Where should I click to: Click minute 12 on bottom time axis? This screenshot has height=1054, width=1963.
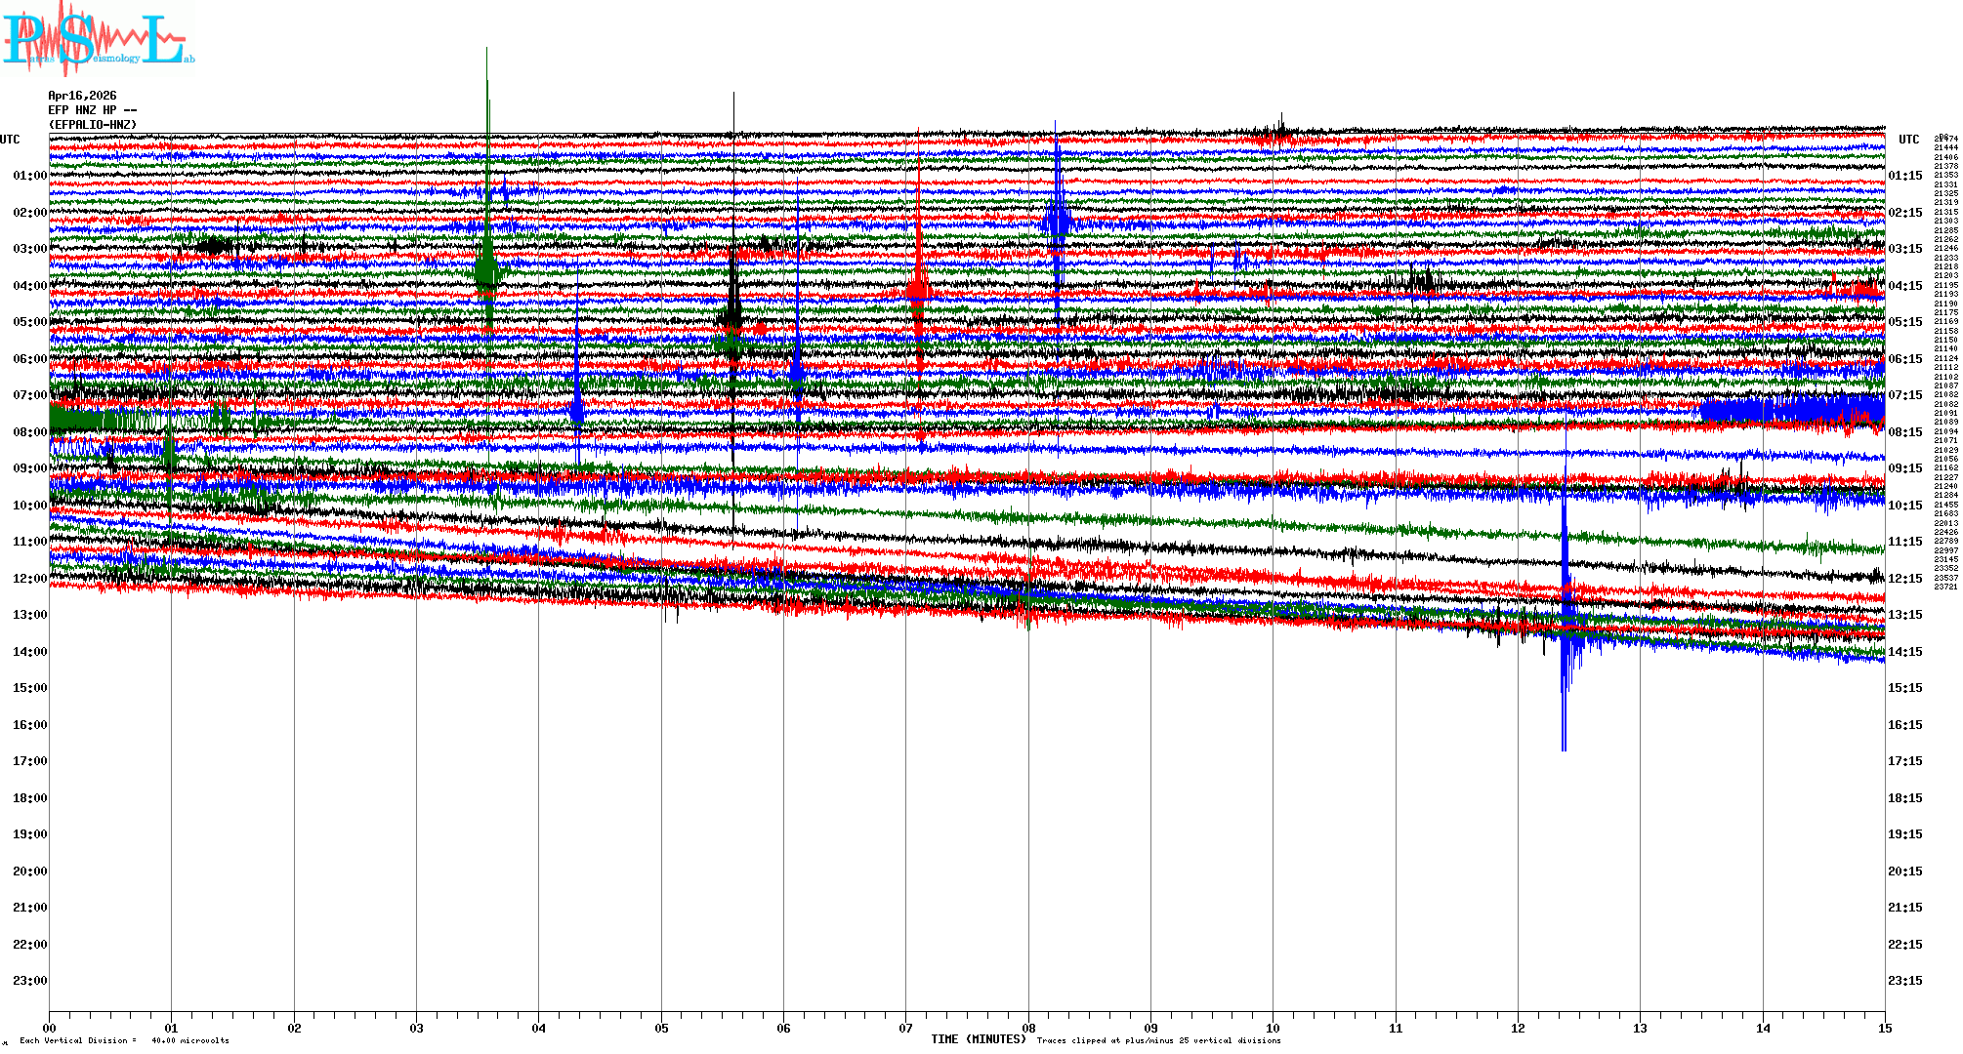click(x=1518, y=1028)
